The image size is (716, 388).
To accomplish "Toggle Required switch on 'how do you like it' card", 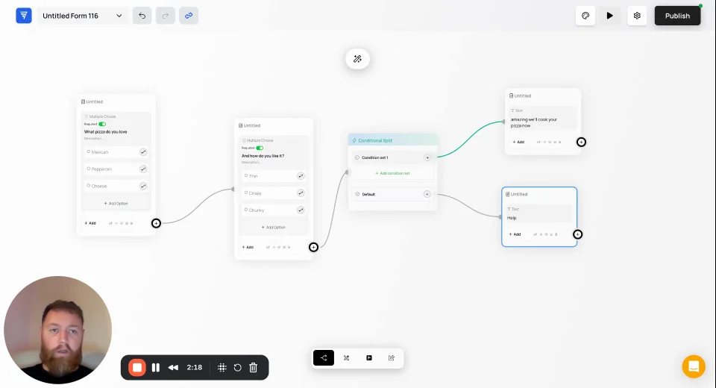I will [x=260, y=148].
